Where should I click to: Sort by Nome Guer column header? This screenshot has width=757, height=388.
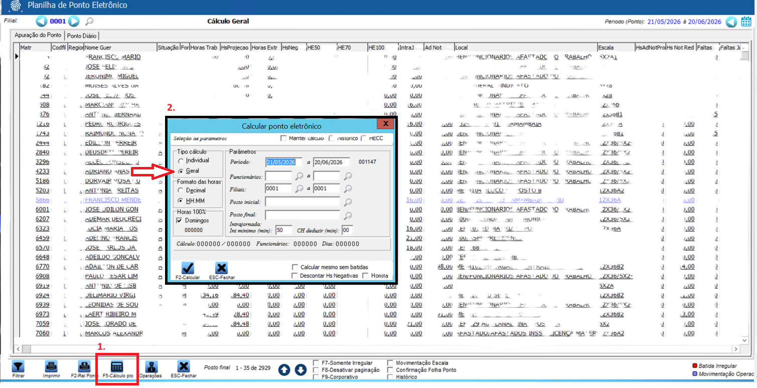120,48
